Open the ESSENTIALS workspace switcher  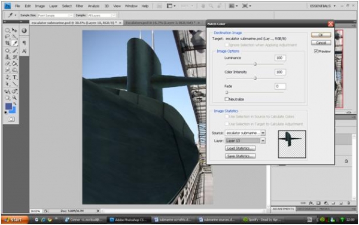323,6
